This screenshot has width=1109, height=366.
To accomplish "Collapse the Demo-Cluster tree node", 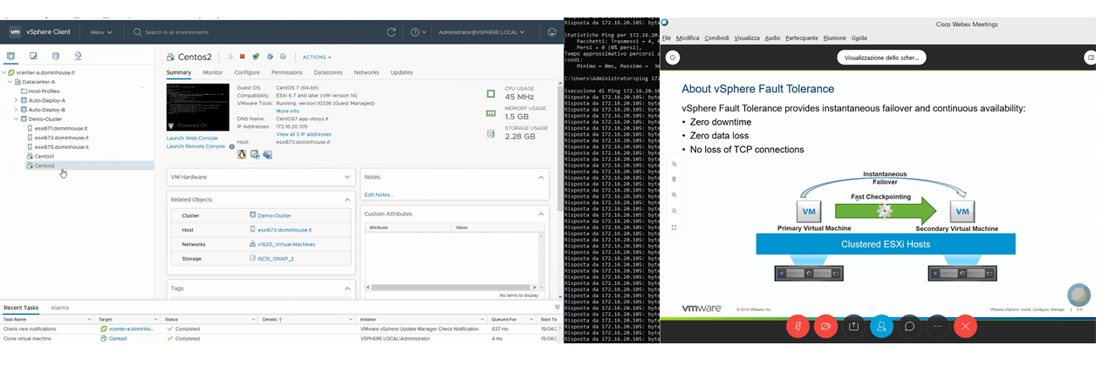I will point(16,119).
